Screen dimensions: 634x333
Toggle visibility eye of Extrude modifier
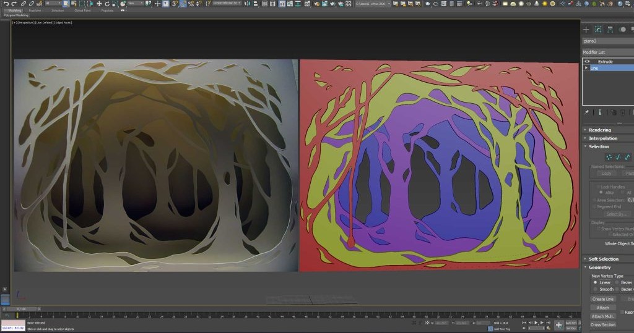[x=587, y=61]
